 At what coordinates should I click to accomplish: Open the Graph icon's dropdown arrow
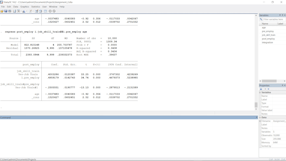coord(26,11)
